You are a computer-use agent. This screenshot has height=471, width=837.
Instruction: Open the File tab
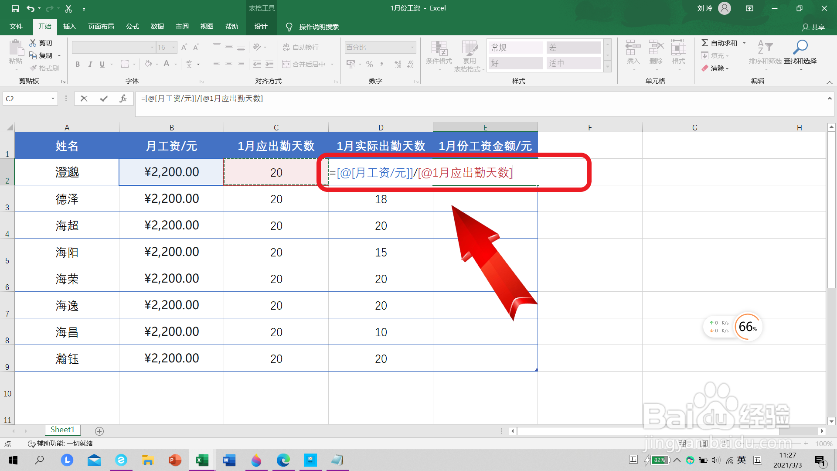[16, 27]
